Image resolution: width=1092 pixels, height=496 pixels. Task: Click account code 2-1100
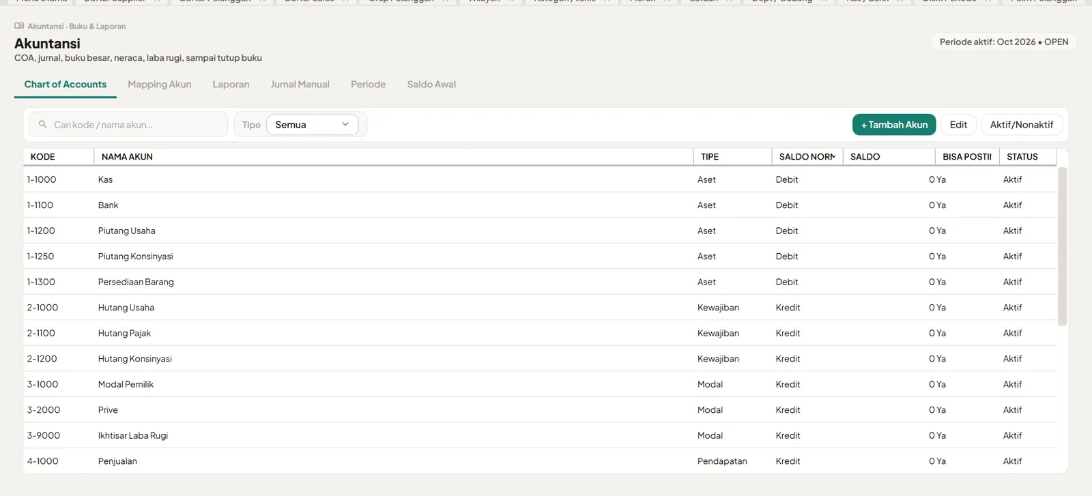pos(41,334)
